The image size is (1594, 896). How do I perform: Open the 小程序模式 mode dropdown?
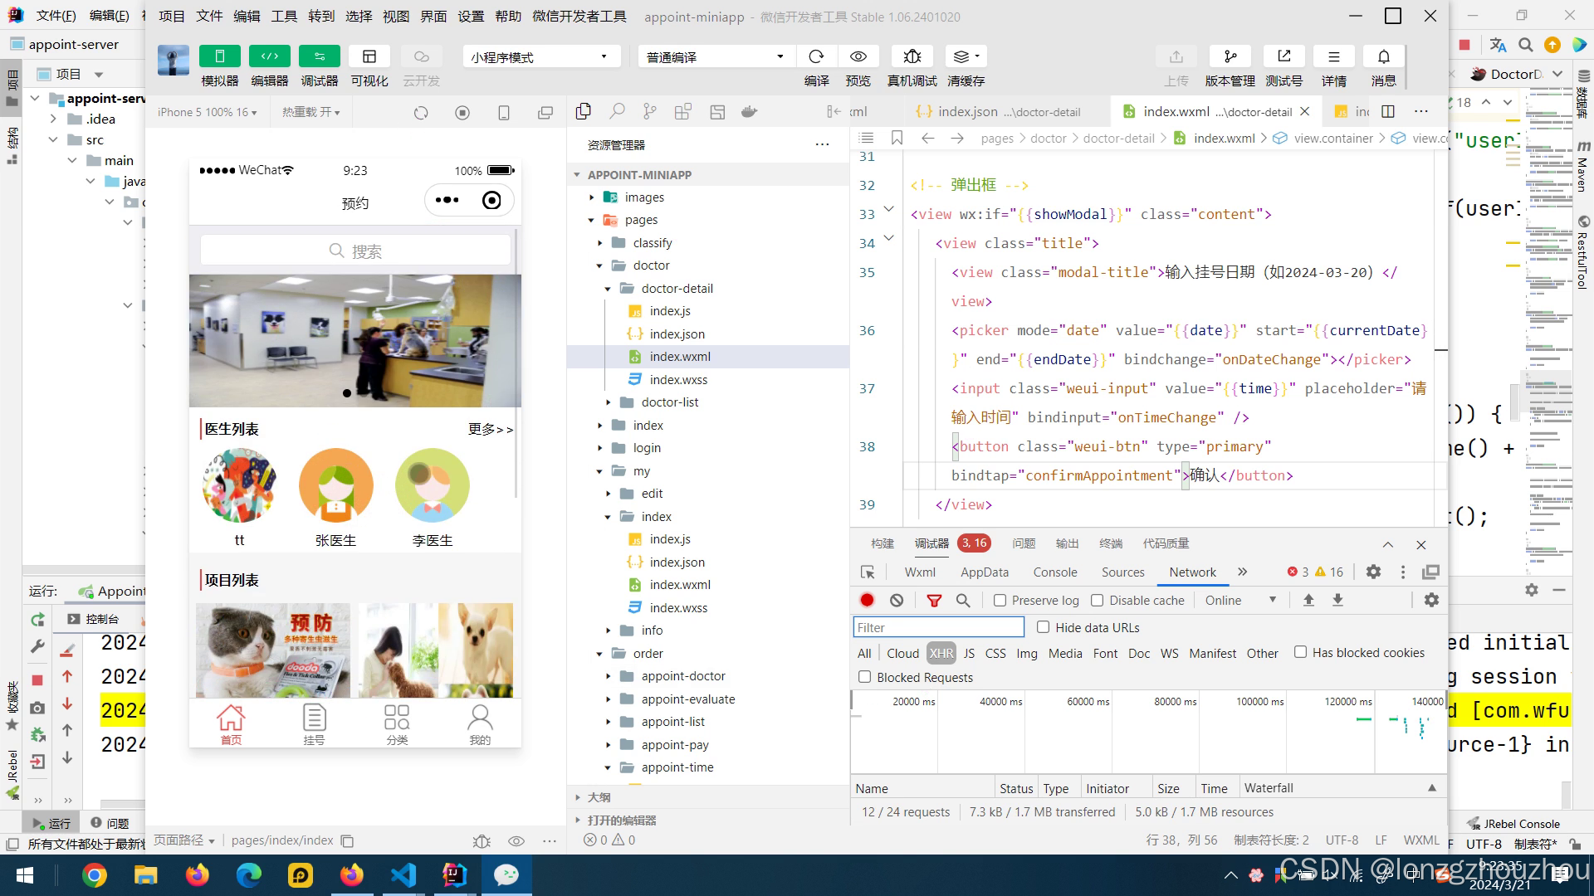[540, 56]
